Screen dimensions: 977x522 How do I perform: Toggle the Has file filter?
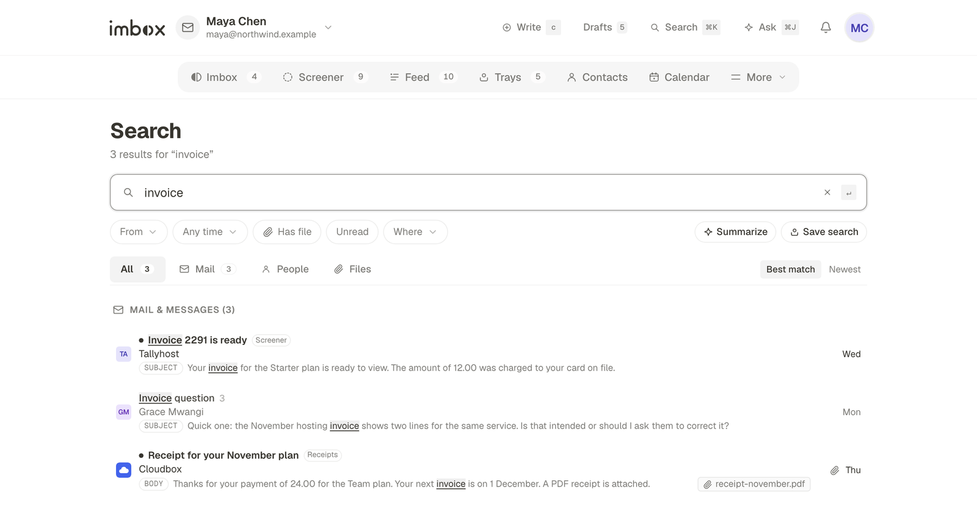287,232
